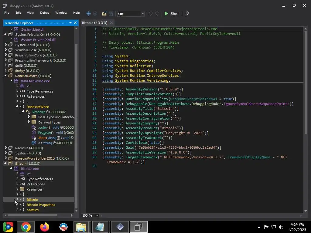The height and width of the screenshot is (233, 311).
Task: Click the Open file folder icon
Action: point(104,14)
